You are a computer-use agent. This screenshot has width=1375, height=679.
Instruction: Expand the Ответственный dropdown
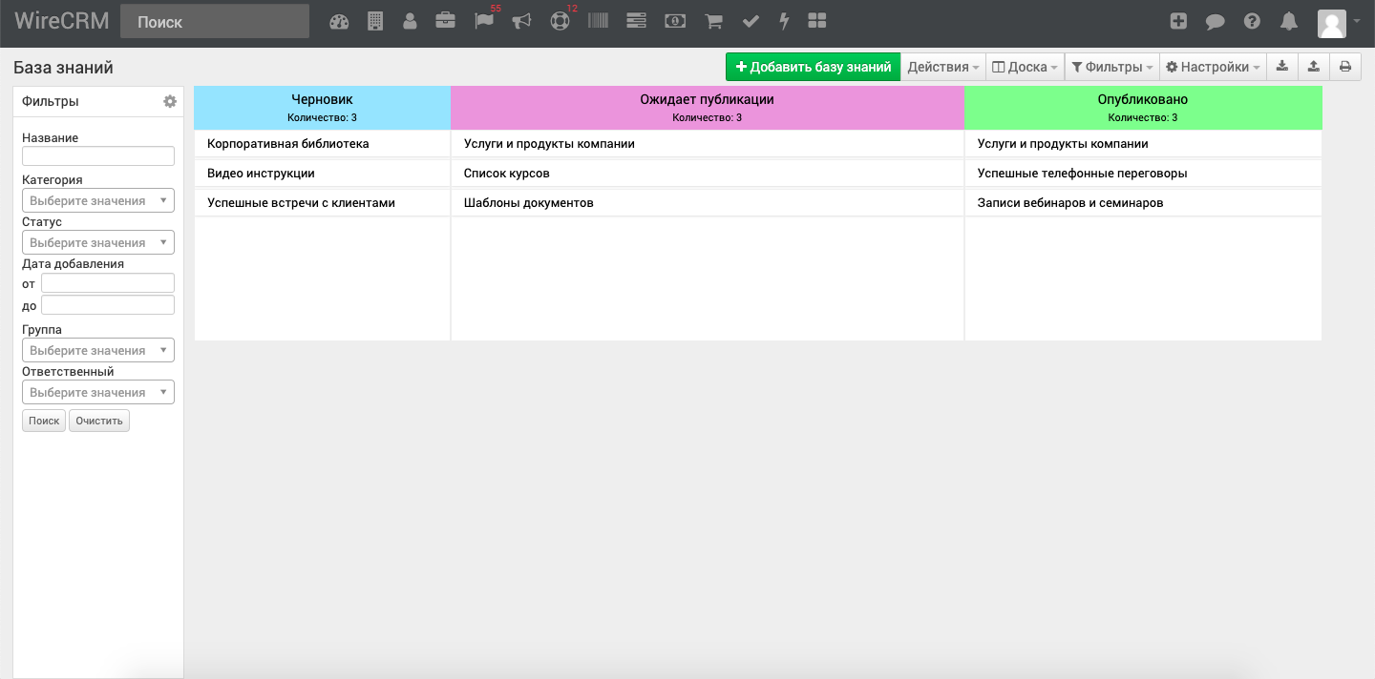(98, 393)
